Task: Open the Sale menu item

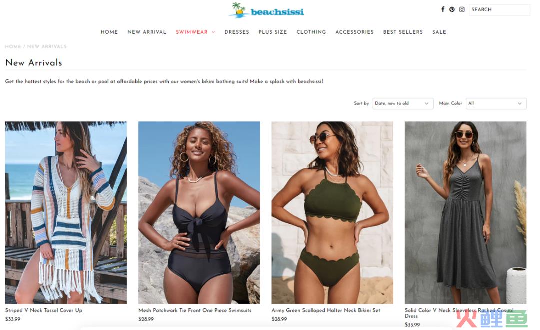Action: tap(439, 32)
